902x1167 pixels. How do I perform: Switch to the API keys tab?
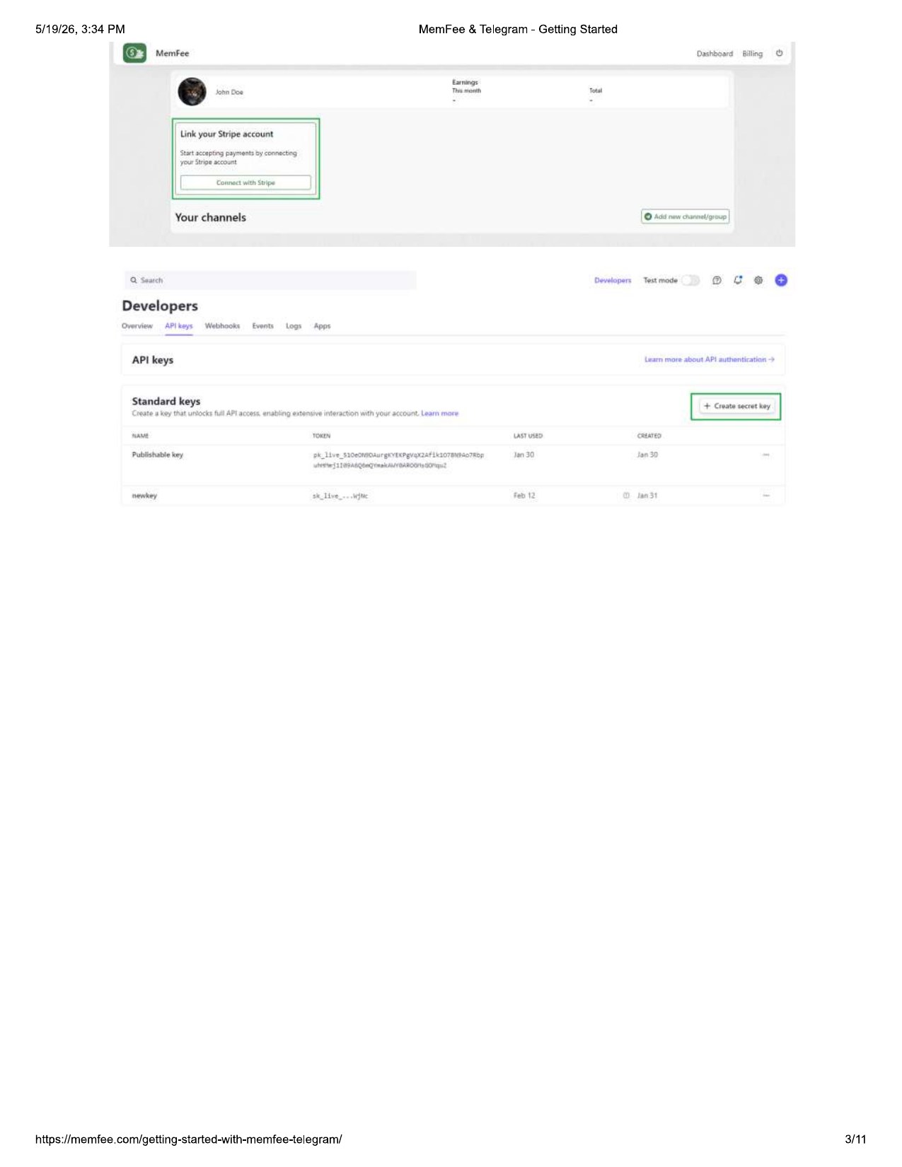coord(179,326)
